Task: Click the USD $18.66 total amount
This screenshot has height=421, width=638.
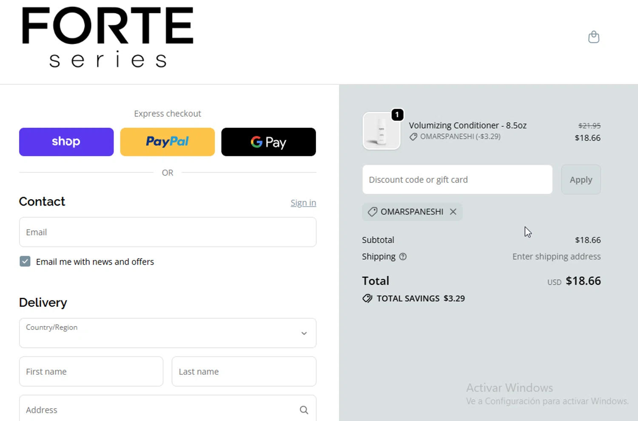Action: (x=574, y=281)
